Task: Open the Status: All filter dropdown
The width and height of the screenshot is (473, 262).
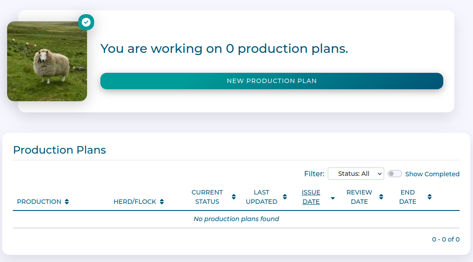Action: 356,174
